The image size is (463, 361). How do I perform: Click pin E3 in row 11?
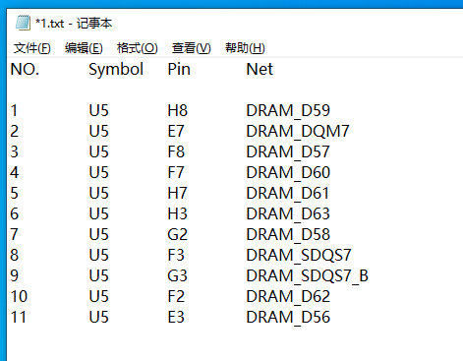click(x=176, y=317)
